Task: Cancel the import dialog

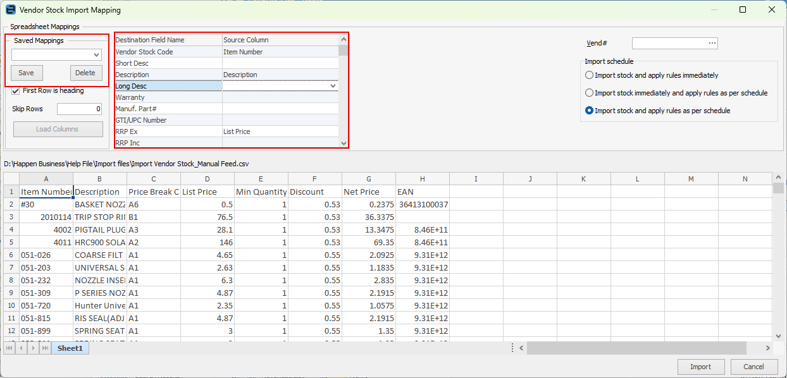Action: pyautogui.click(x=754, y=367)
